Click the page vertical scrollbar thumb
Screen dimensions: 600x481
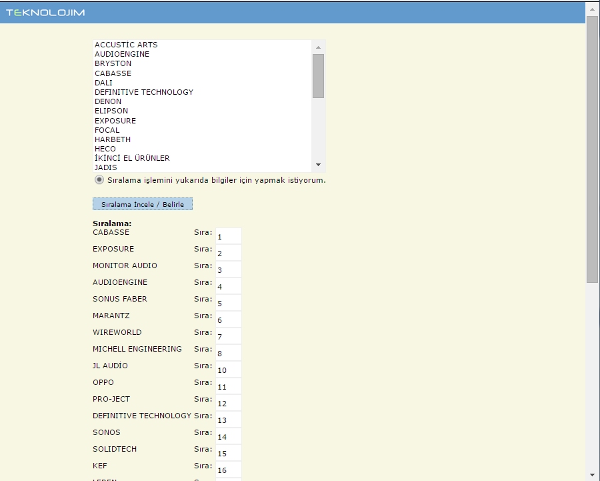point(593,149)
